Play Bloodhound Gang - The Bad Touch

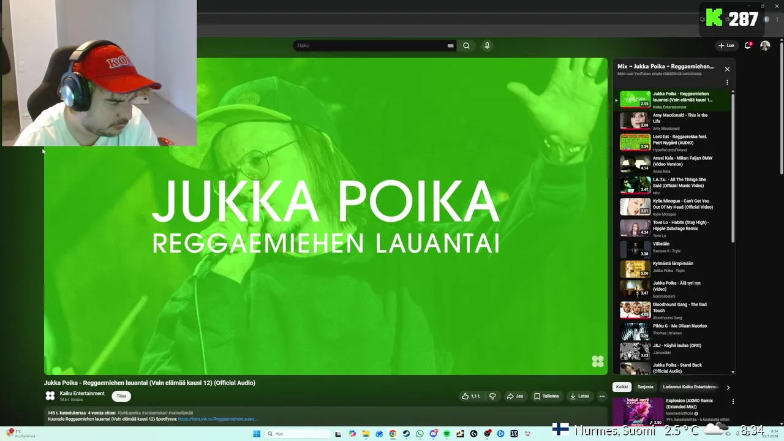(x=674, y=311)
